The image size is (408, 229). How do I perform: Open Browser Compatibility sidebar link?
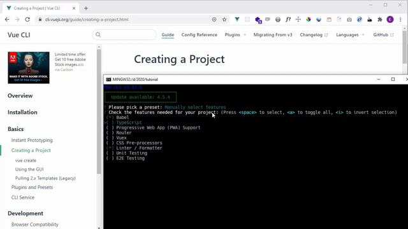pyautogui.click(x=35, y=225)
